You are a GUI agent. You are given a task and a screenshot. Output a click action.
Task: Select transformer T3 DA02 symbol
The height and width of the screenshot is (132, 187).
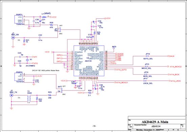click(x=29, y=98)
